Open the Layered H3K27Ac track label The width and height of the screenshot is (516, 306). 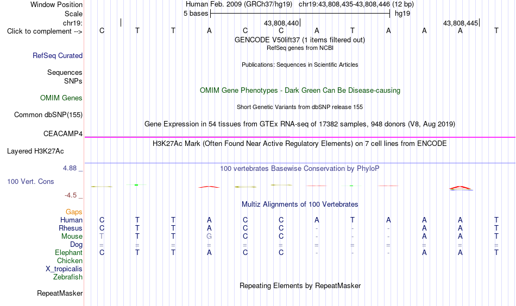tap(35, 151)
